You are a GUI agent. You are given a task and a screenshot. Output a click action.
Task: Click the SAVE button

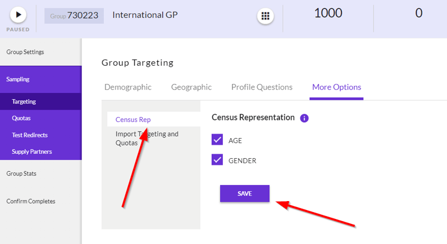click(245, 194)
